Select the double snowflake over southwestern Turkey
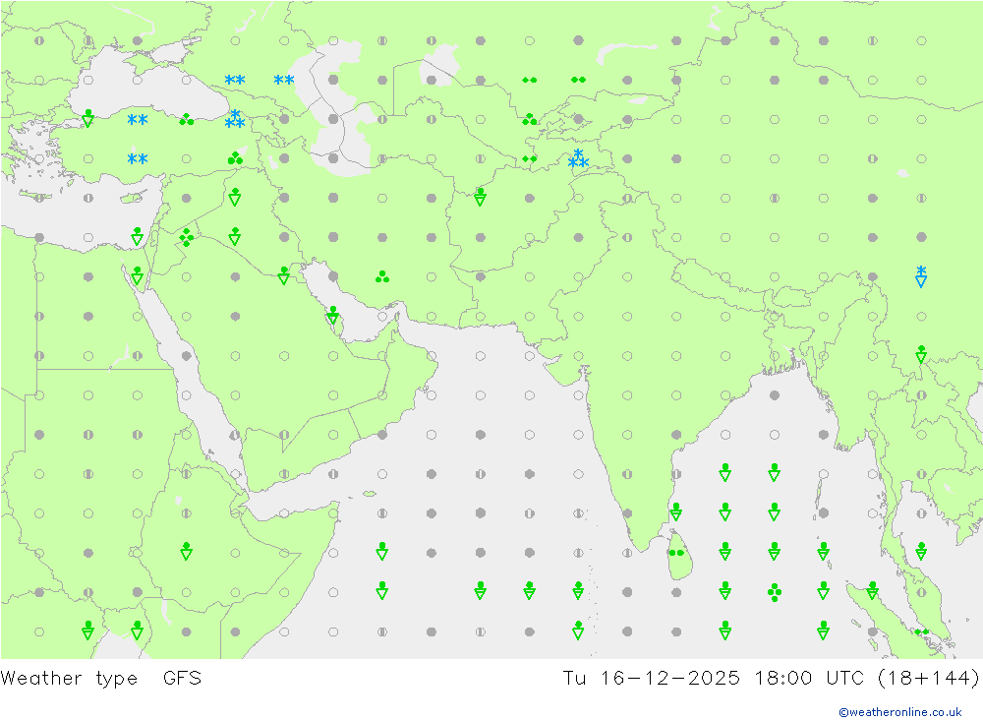 coord(138,158)
